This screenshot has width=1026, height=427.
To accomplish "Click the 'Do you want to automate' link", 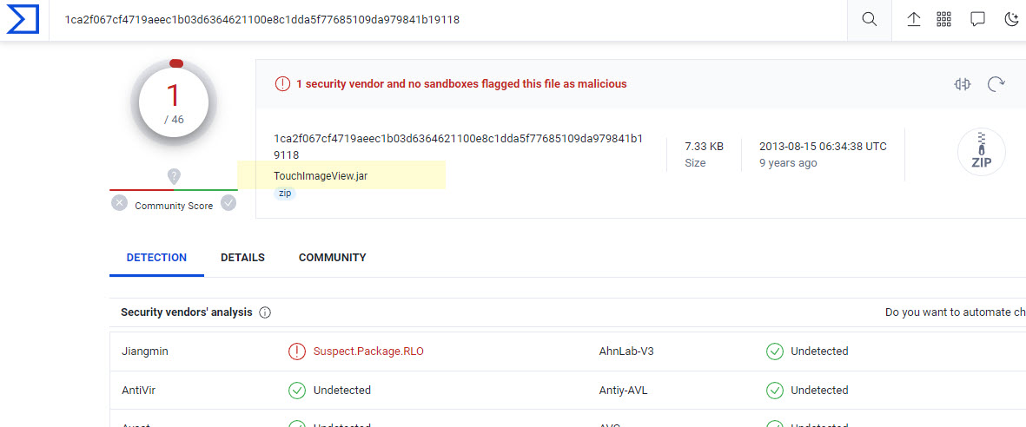I will 955,312.
